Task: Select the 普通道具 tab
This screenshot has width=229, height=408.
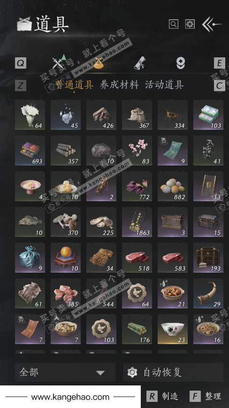Action: tap(74, 85)
